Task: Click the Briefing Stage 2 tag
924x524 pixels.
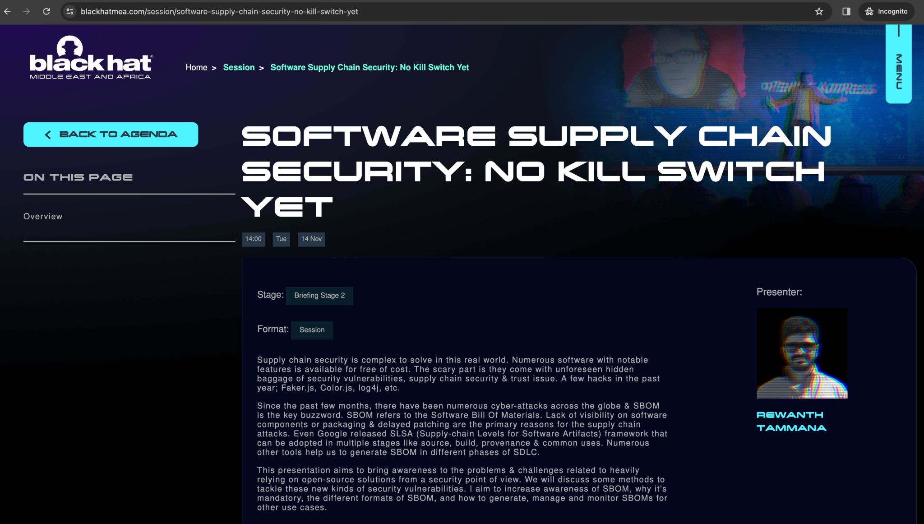Action: (x=319, y=296)
